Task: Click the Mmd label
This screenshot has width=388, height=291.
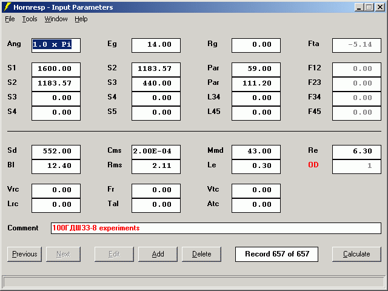Action: [x=215, y=150]
